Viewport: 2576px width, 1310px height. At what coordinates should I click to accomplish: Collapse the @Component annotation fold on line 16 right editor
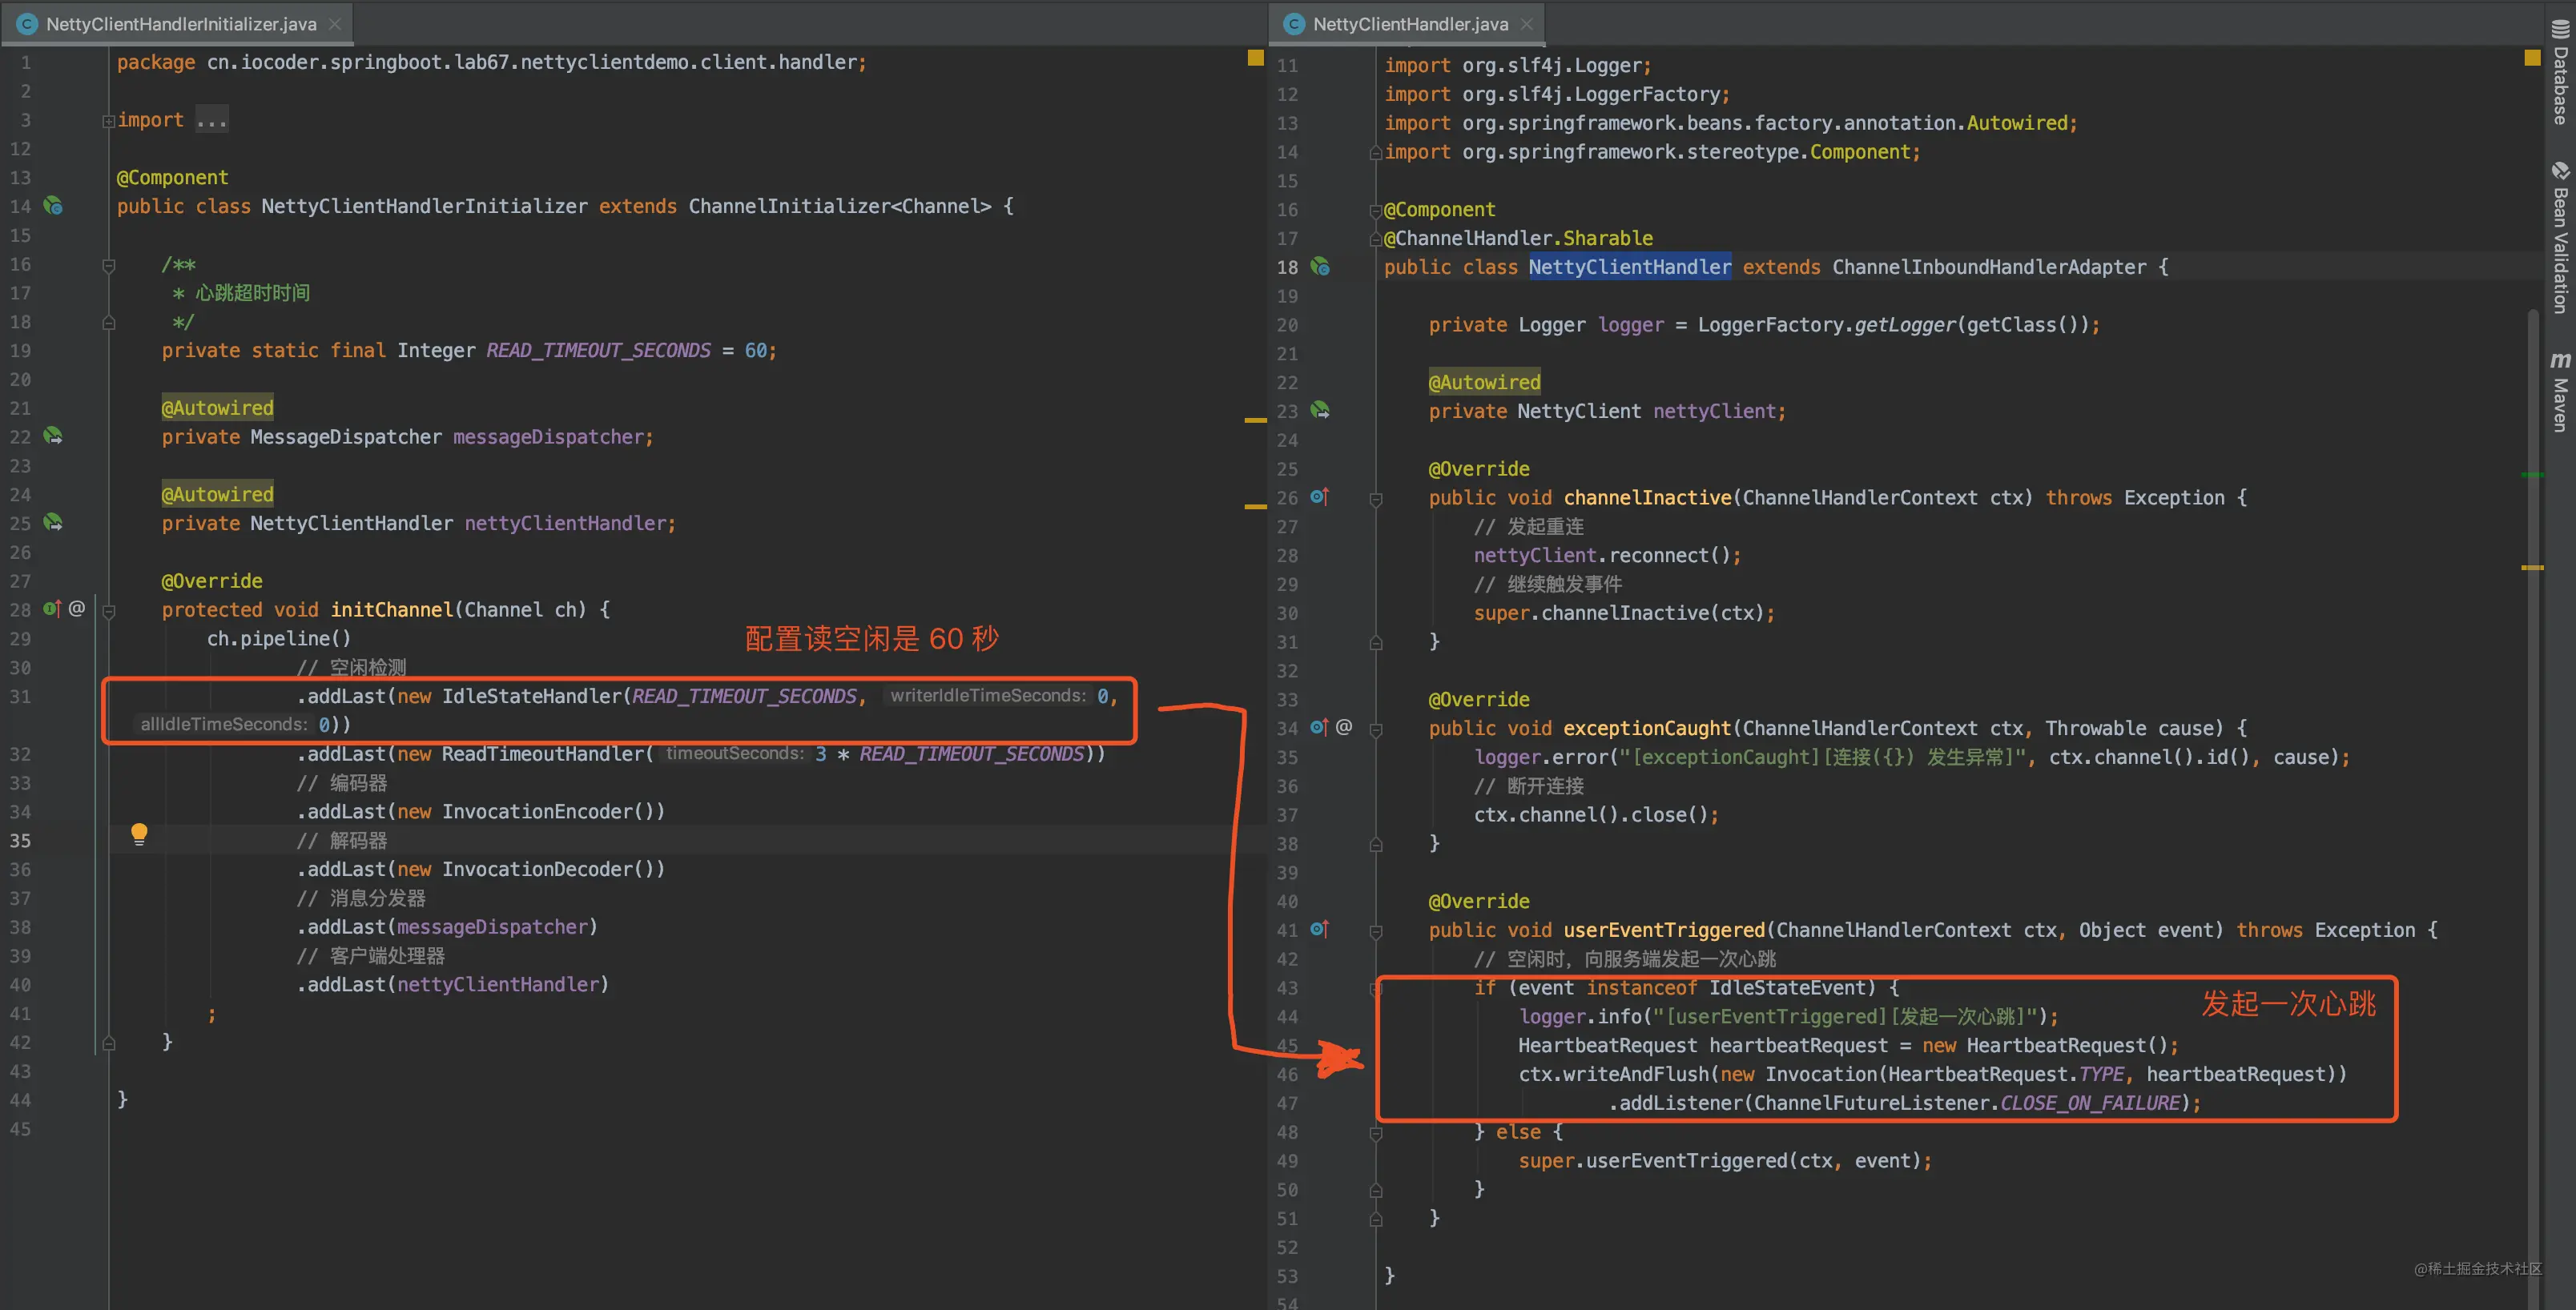click(1375, 211)
